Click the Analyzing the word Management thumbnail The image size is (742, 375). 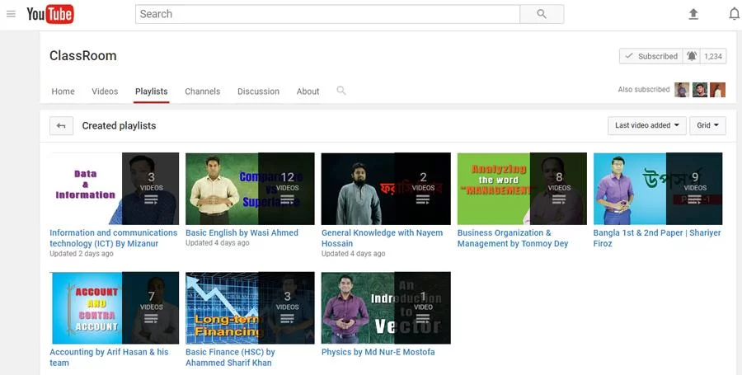pos(522,189)
